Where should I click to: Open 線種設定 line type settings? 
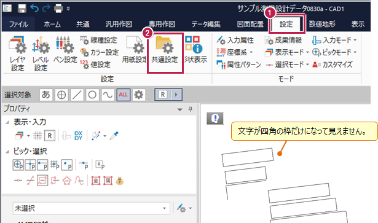pyautogui.click(x=99, y=40)
